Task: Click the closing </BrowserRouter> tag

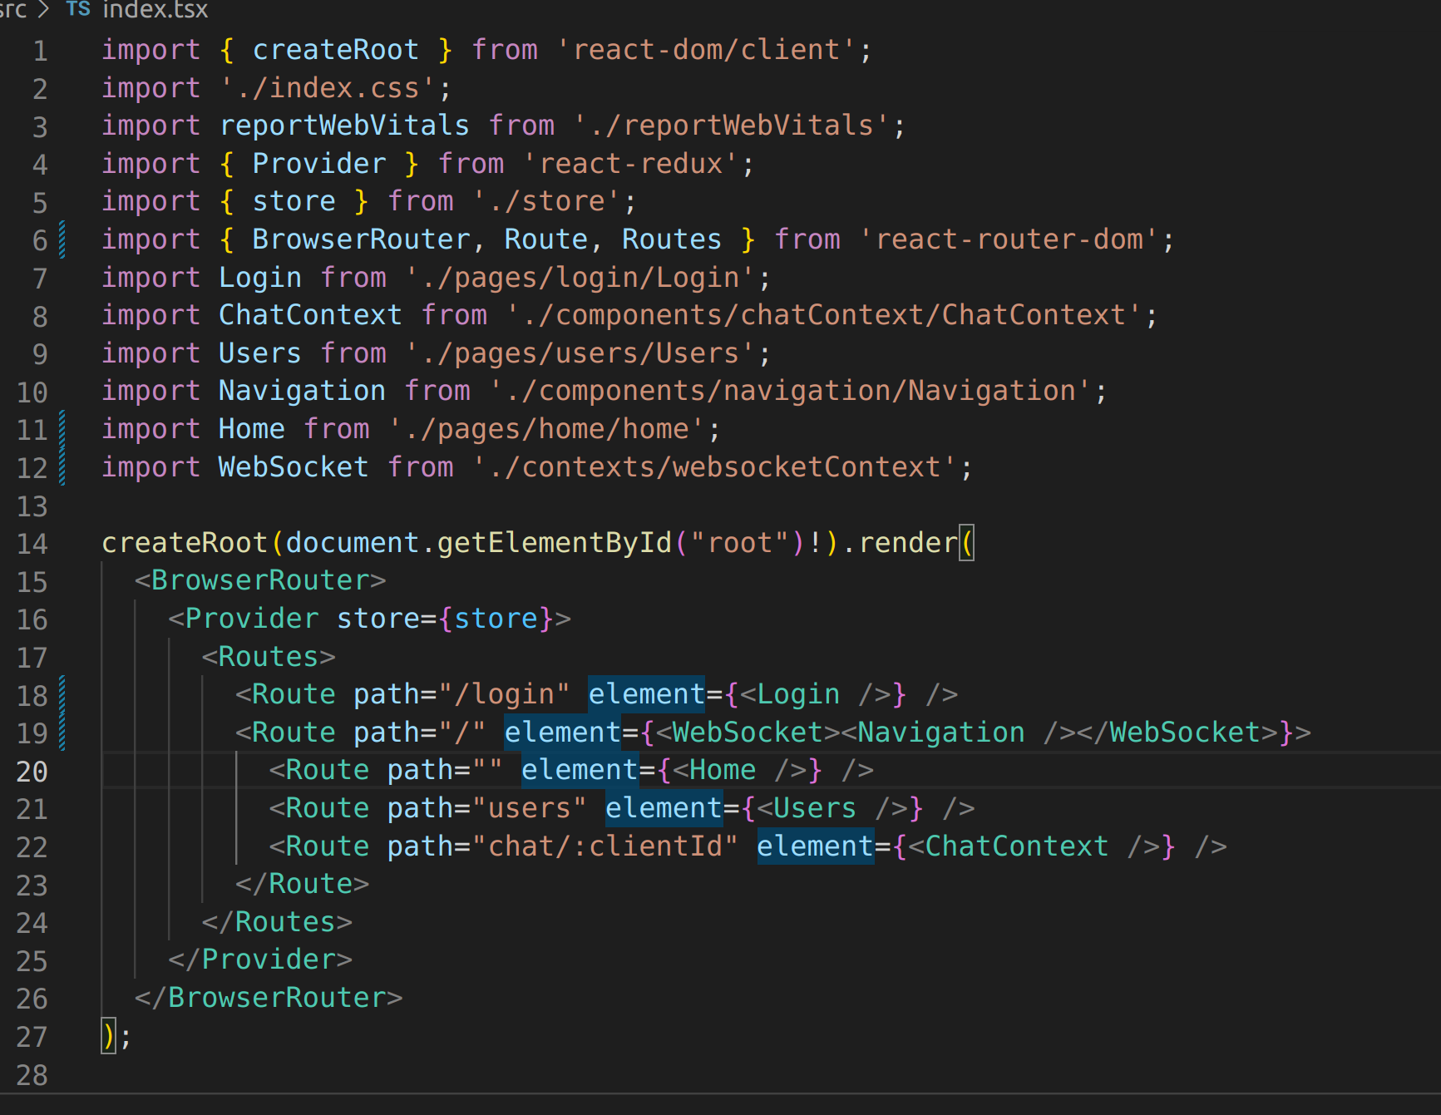Action: pos(269,998)
